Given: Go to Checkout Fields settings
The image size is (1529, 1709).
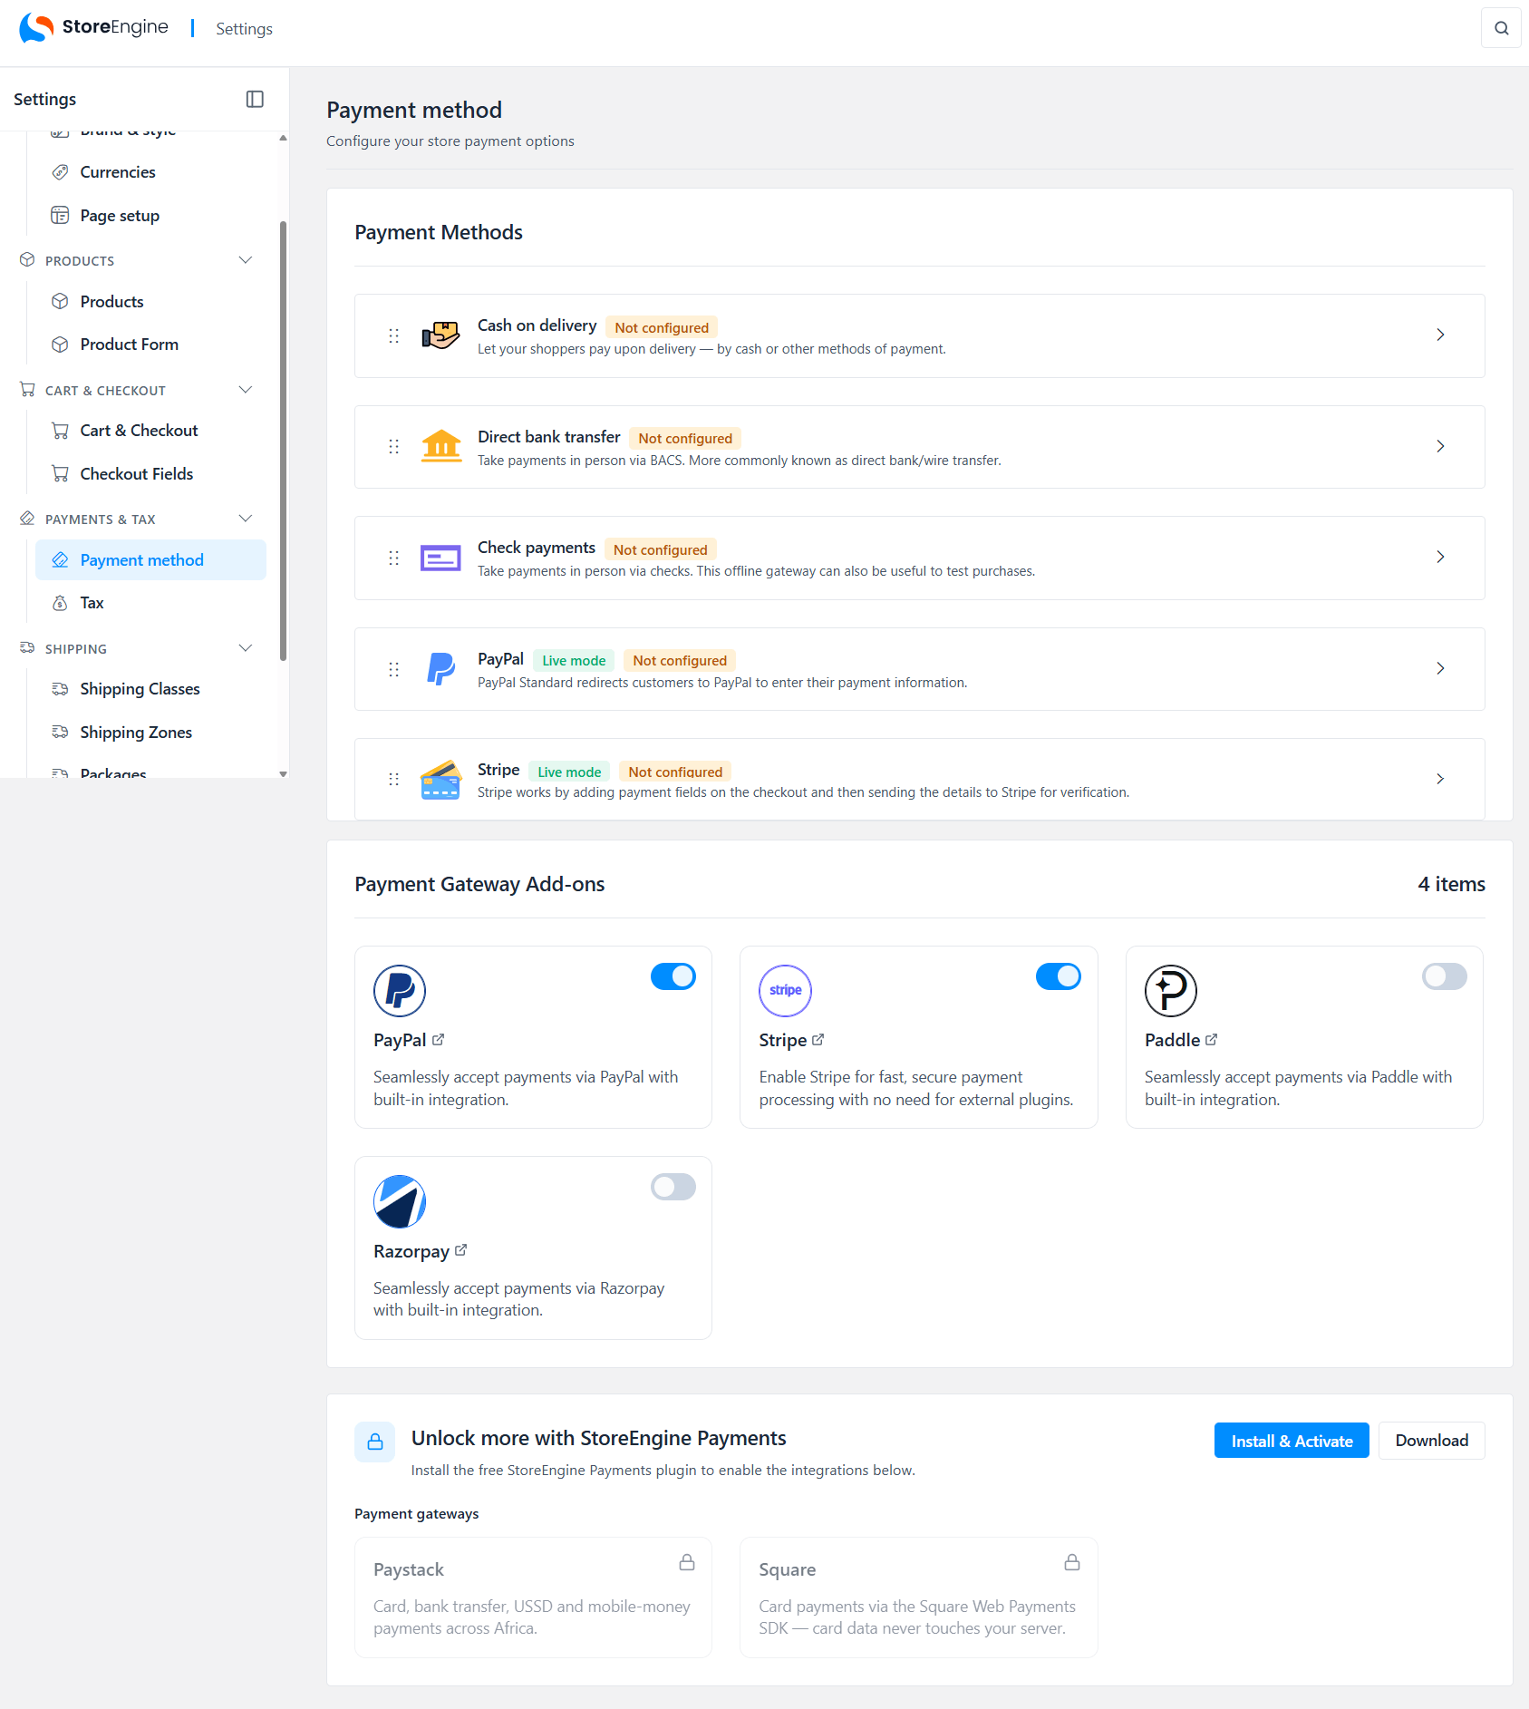Looking at the screenshot, I should 150,474.
